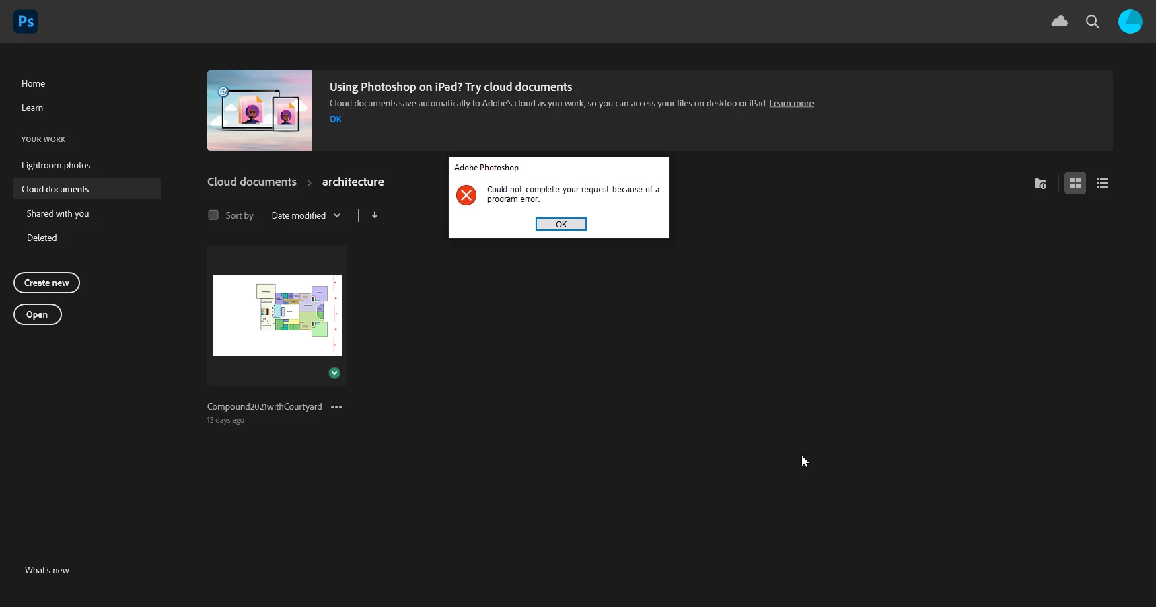Switch to grid view
Image resolution: width=1156 pixels, height=607 pixels.
[x=1075, y=183]
